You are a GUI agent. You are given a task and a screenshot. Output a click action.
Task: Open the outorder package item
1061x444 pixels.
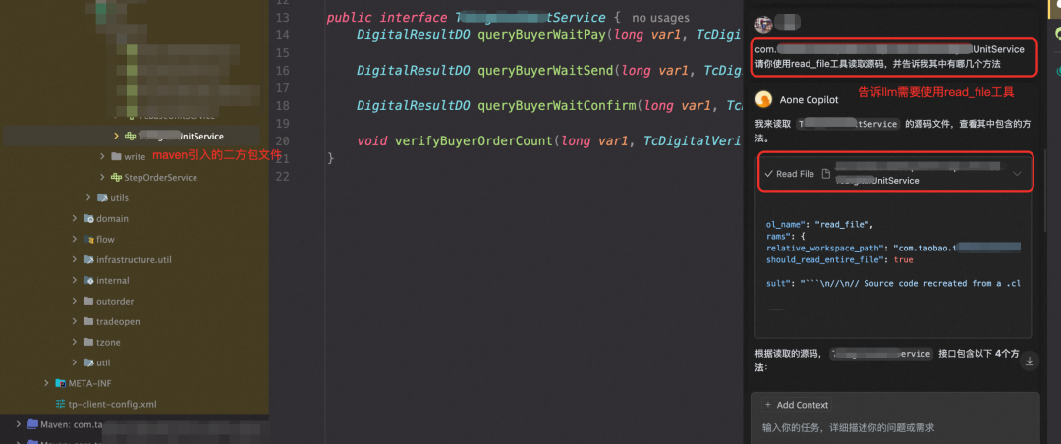pos(108,302)
